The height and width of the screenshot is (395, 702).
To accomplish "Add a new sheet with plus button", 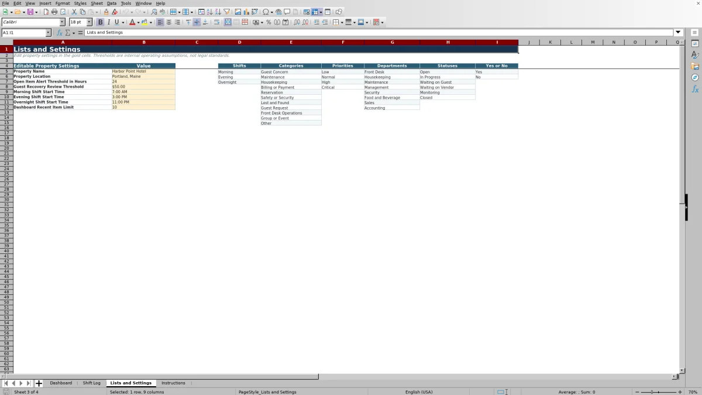I will 39,383.
